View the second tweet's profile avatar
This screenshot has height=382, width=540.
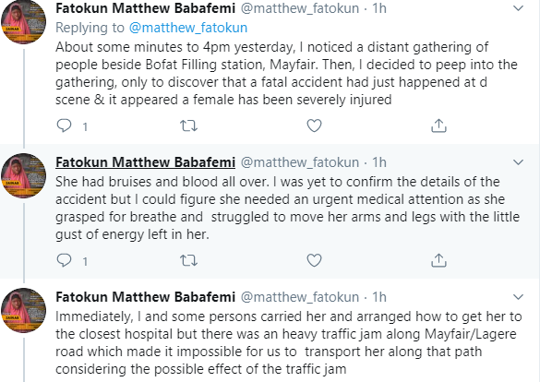point(23,175)
